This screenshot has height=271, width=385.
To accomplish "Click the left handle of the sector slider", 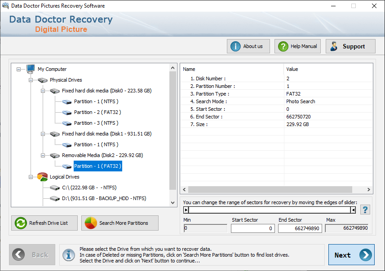I will 186,210.
